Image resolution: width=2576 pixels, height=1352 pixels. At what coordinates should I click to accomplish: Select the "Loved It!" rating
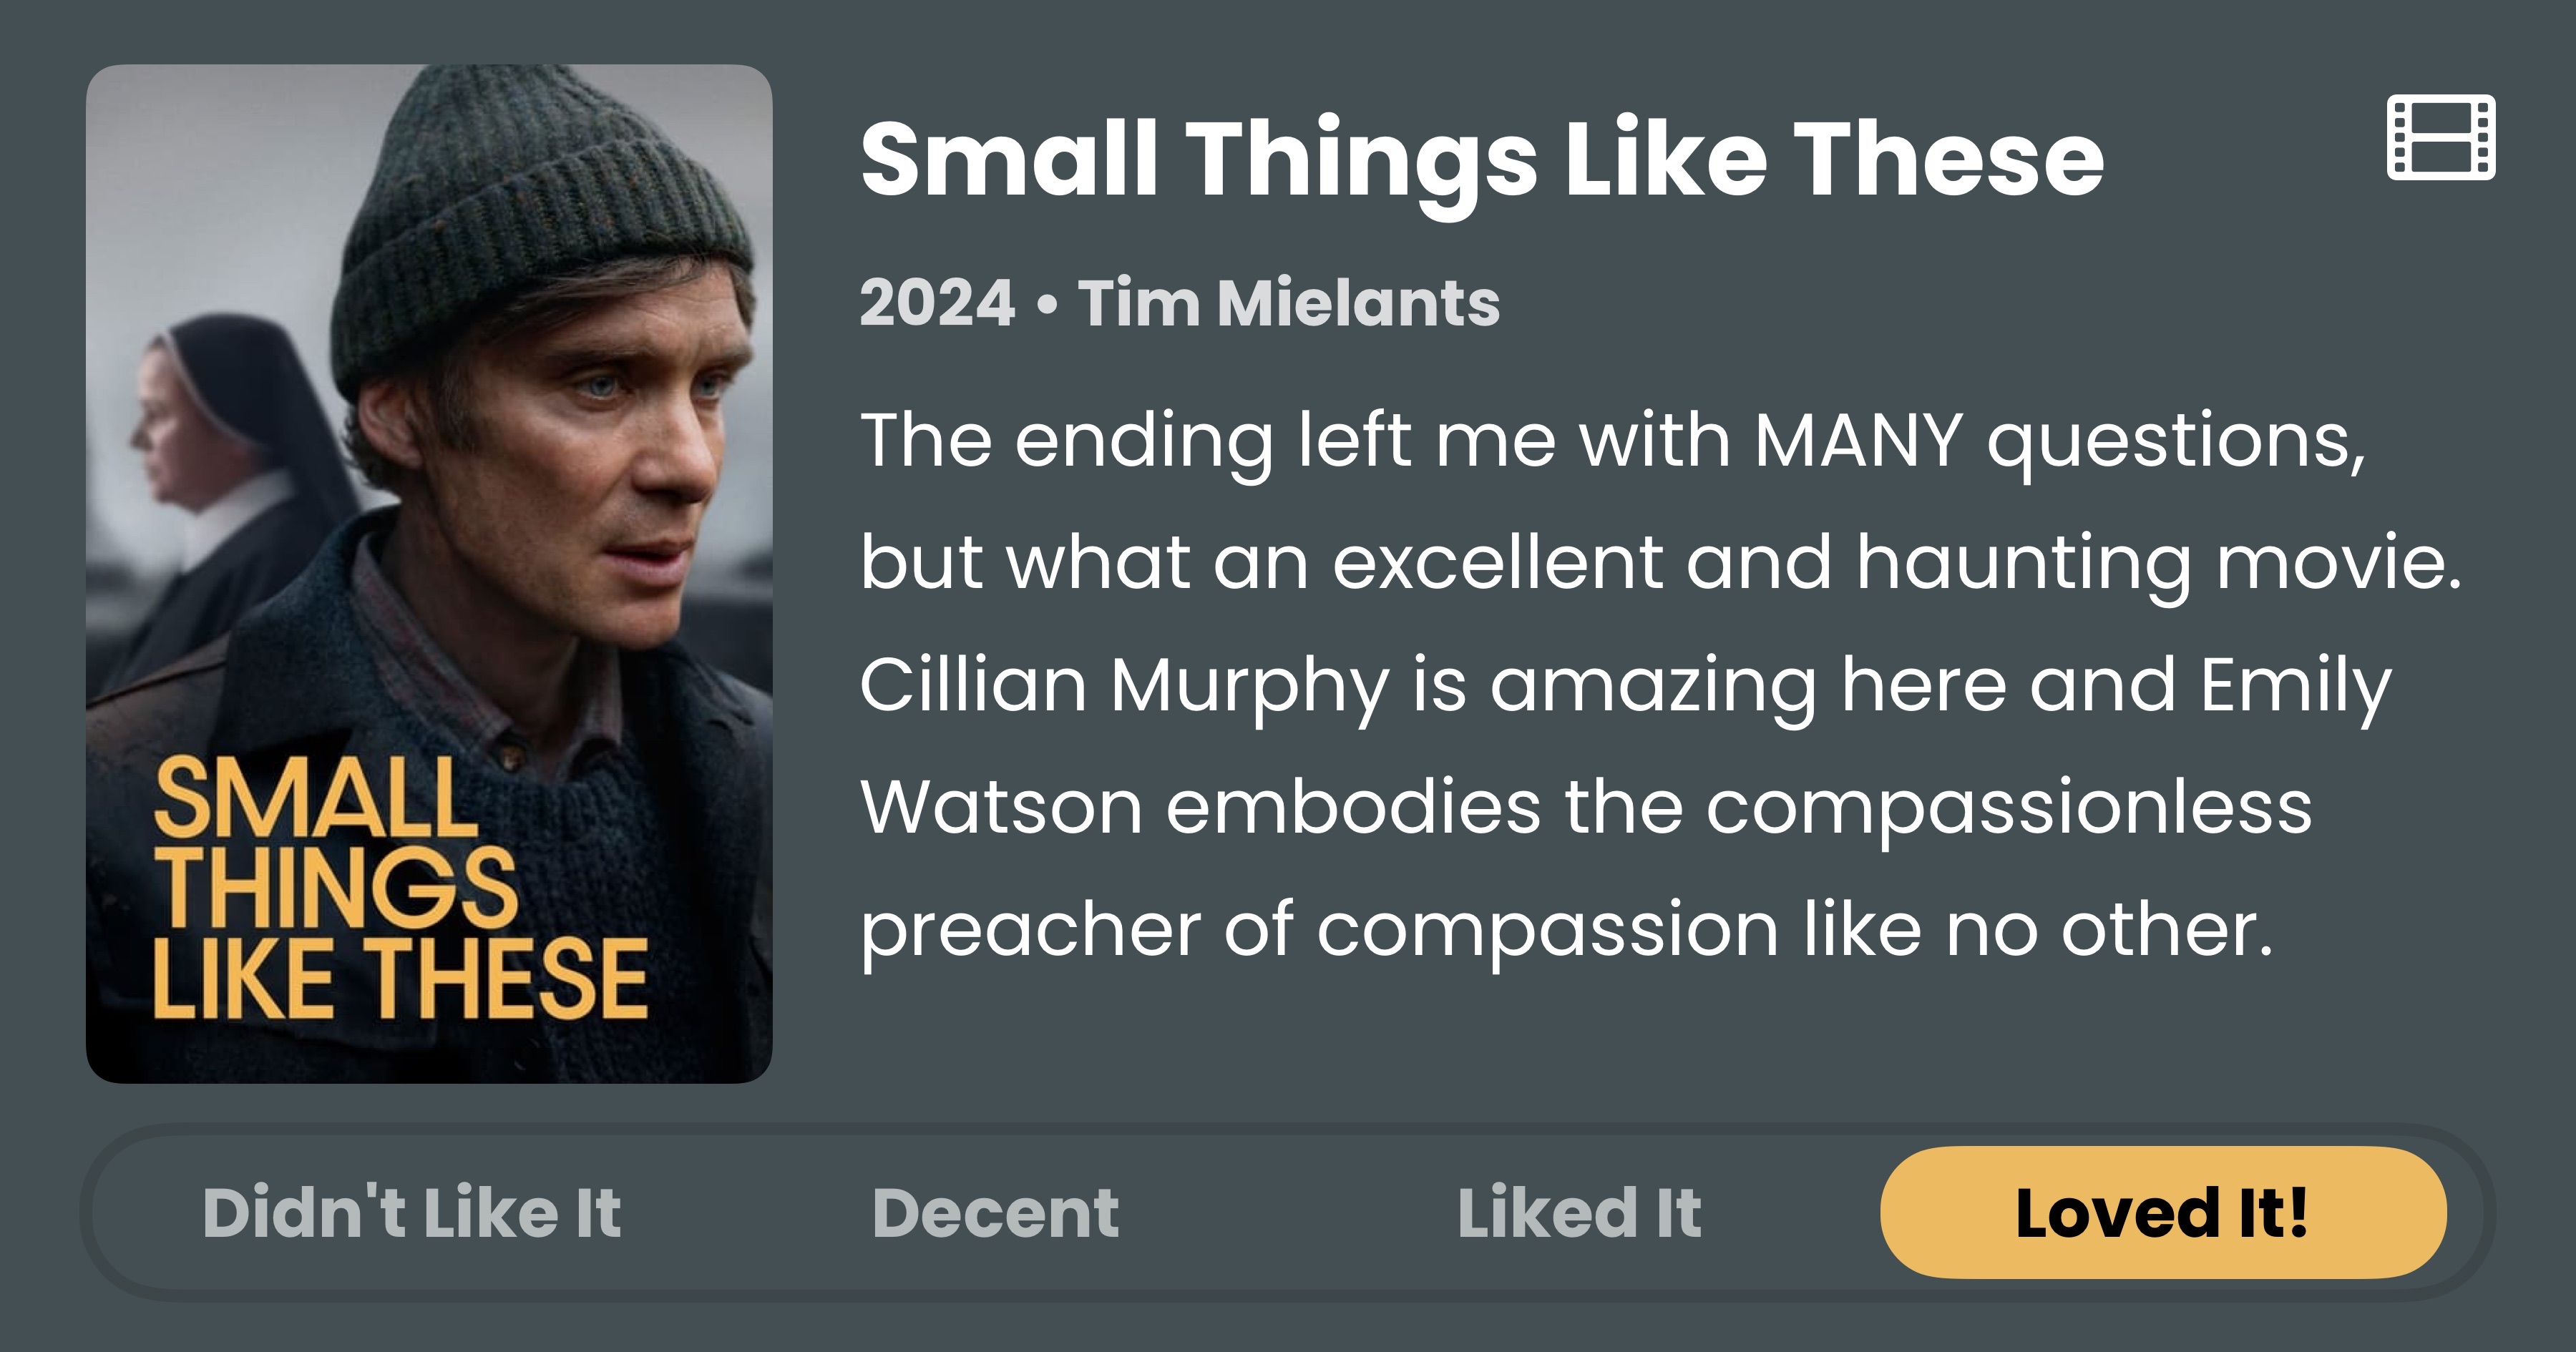click(2162, 1212)
